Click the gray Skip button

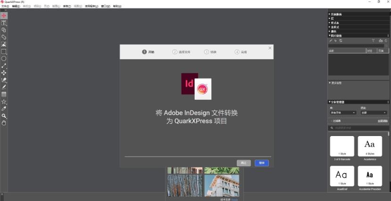(244, 163)
